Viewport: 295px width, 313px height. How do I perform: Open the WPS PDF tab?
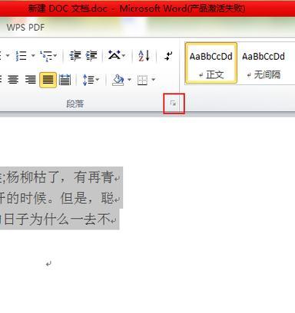(25, 27)
